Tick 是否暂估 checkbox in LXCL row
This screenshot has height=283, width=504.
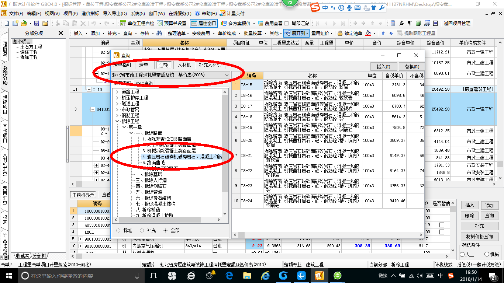pos(442,232)
